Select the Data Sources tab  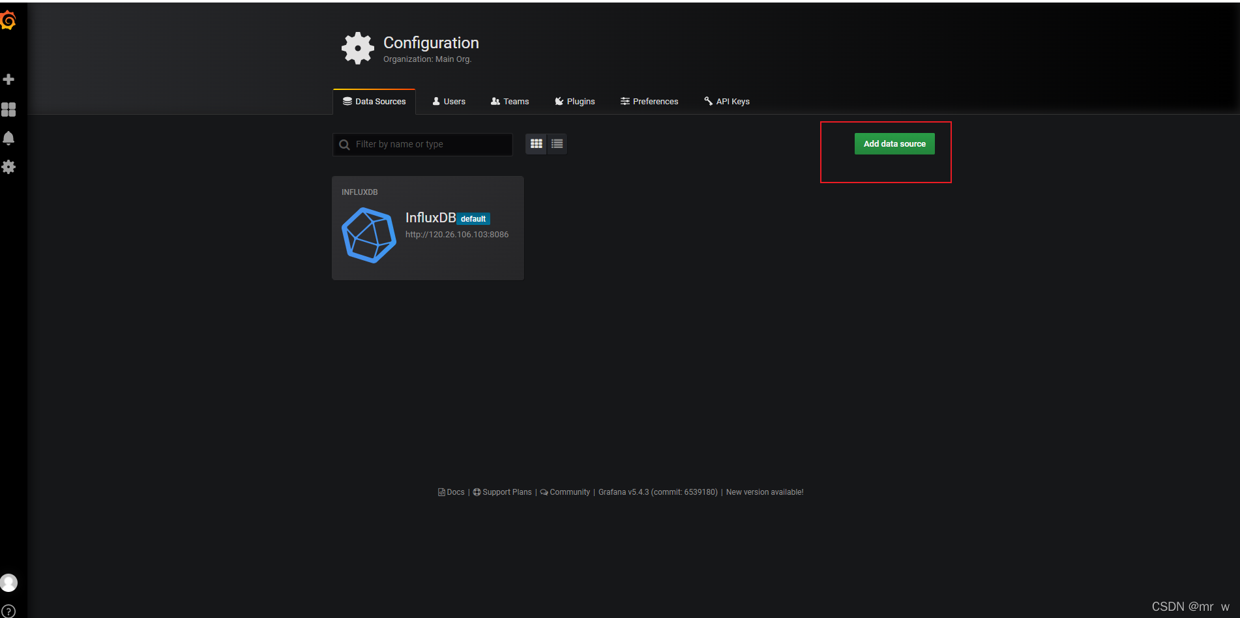coord(374,102)
